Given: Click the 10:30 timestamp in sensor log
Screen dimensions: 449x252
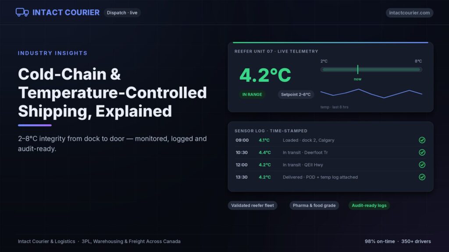Looking at the screenshot, I should (x=242, y=152).
